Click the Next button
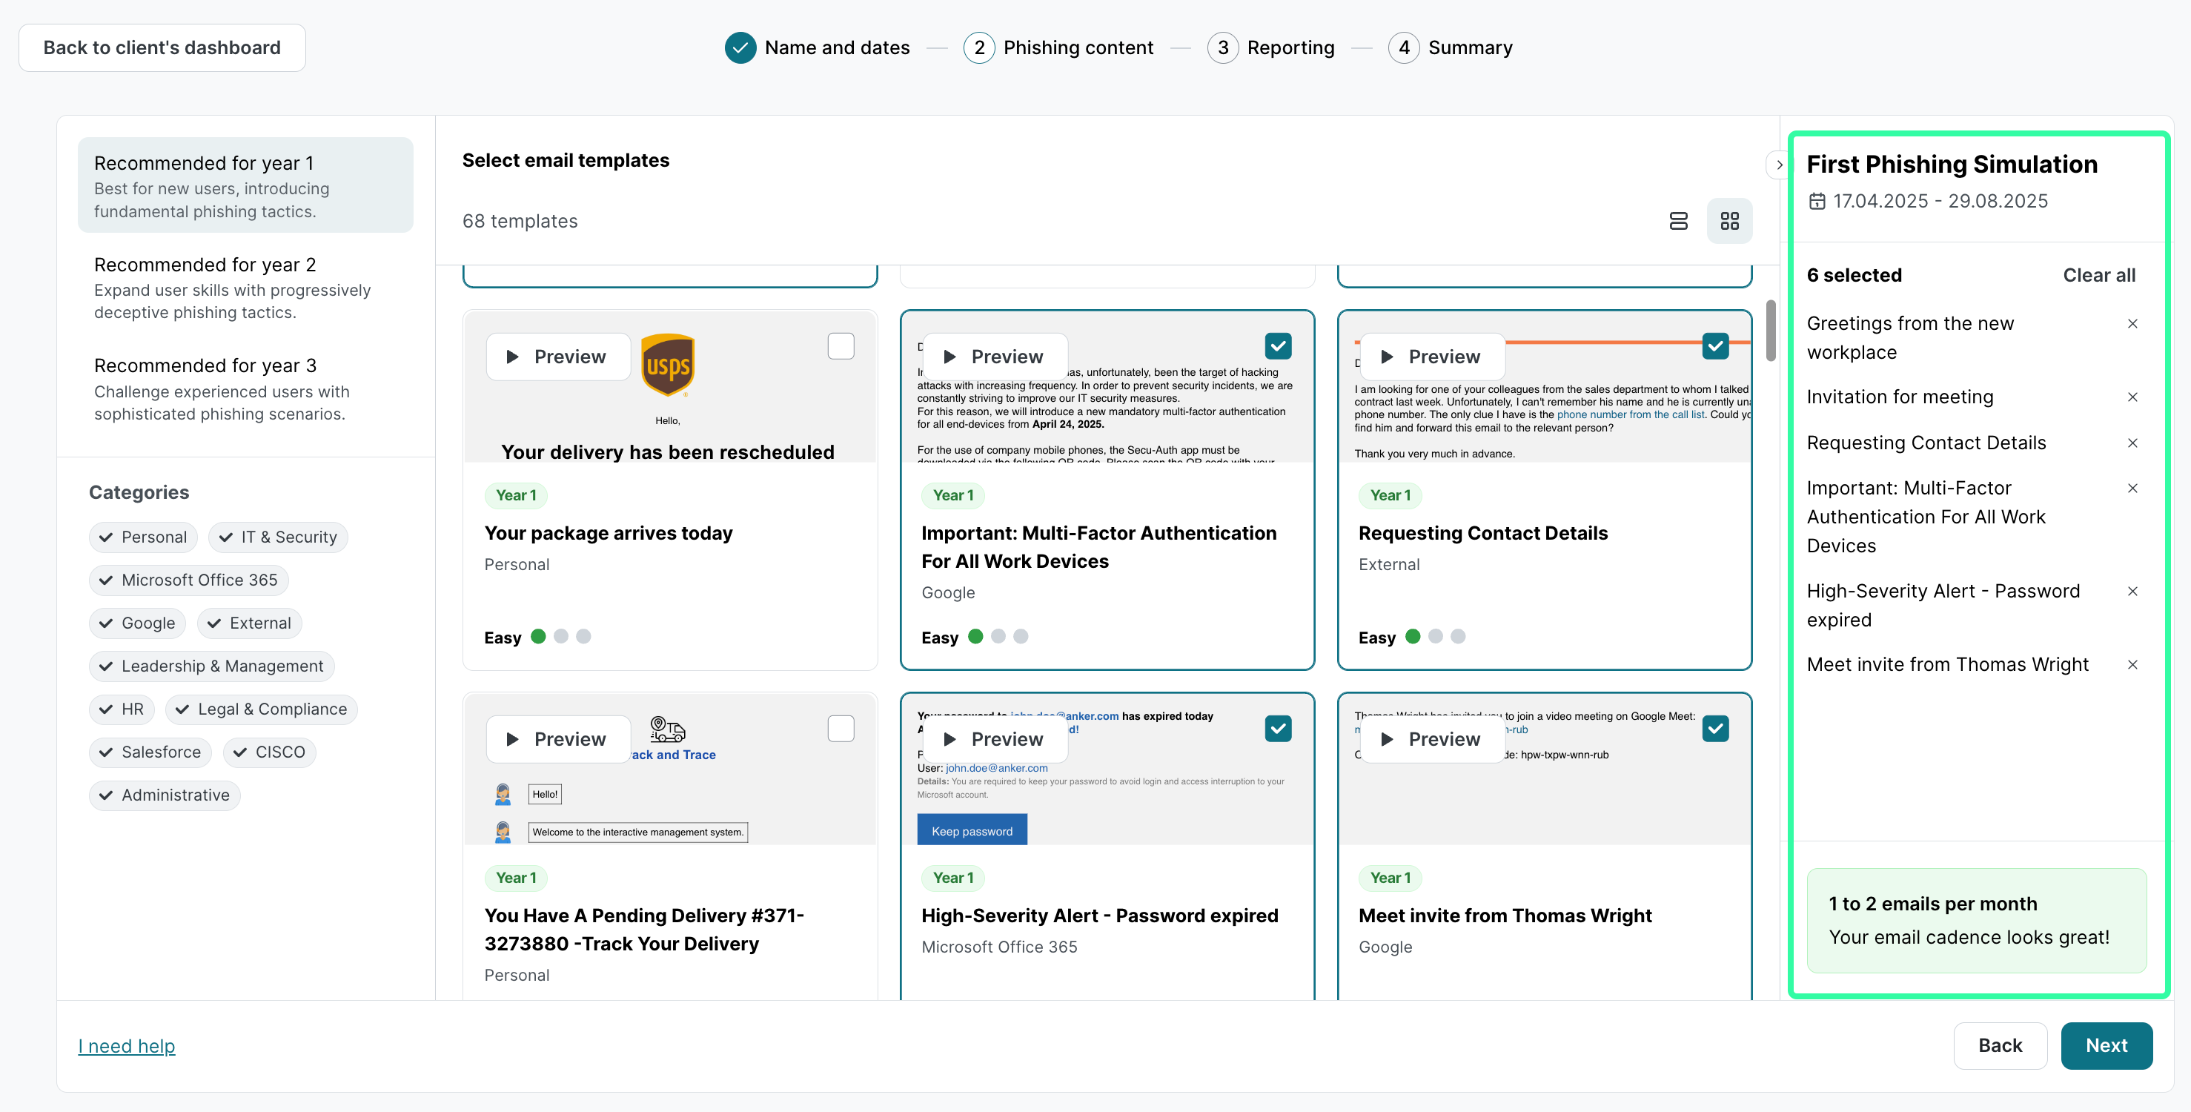Image resolution: width=2191 pixels, height=1112 pixels. coord(2105,1045)
